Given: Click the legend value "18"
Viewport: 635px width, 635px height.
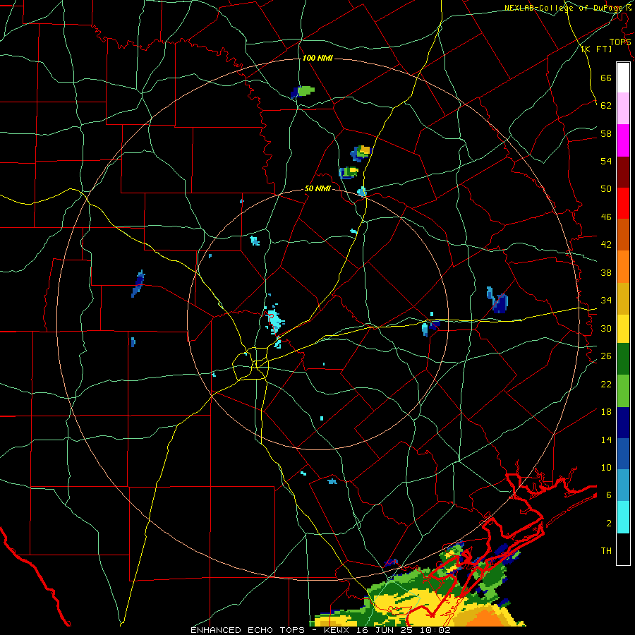Looking at the screenshot, I should (x=606, y=412).
